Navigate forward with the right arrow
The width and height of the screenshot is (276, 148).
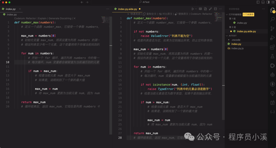coord(87,2)
